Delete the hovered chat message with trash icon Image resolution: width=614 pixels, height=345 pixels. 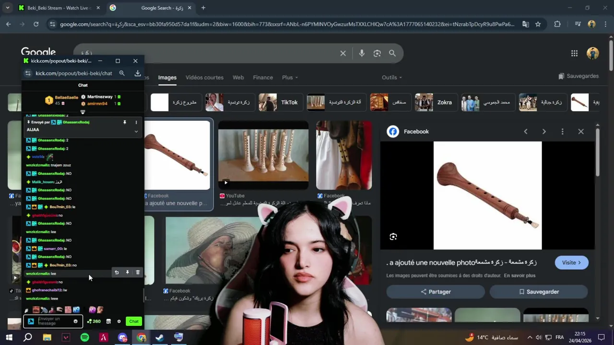tap(138, 272)
